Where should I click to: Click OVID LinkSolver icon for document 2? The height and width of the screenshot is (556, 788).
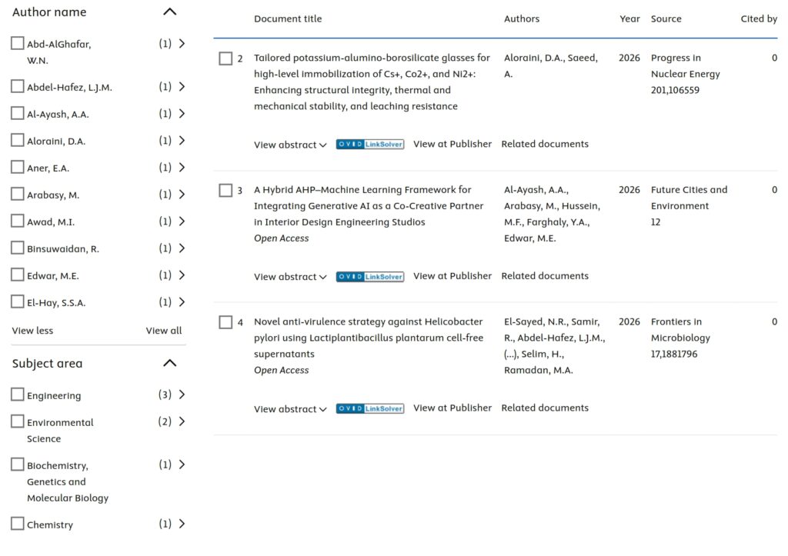(x=370, y=144)
